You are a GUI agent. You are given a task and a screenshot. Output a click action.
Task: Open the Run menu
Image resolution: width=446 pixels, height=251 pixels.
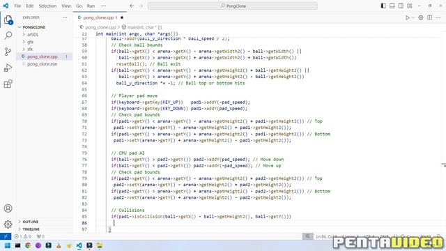click(91, 6)
